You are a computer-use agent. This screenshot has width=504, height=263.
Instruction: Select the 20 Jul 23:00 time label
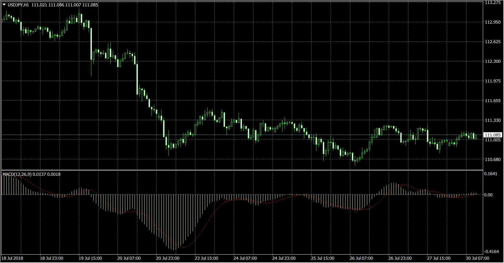(168, 258)
